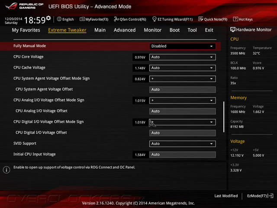277x208 pixels.
Task: Click the 100.0 MHz BCLK value
Action: pos(238,68)
